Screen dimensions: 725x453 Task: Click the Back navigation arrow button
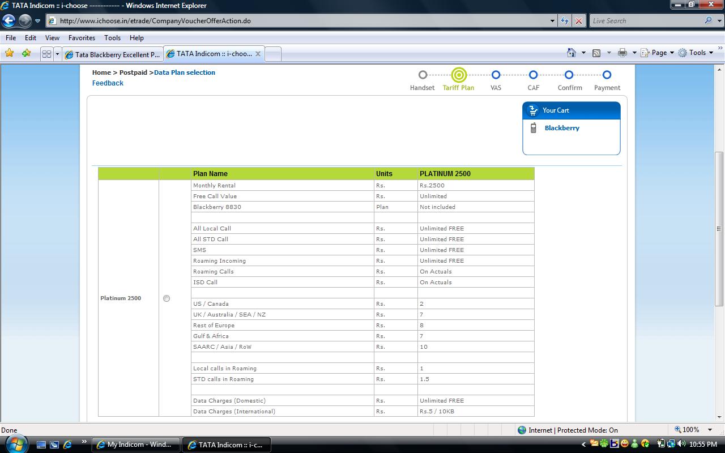coord(8,21)
